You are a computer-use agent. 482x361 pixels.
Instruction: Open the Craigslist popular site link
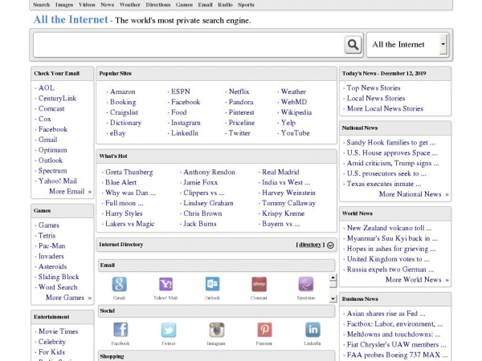124,112
